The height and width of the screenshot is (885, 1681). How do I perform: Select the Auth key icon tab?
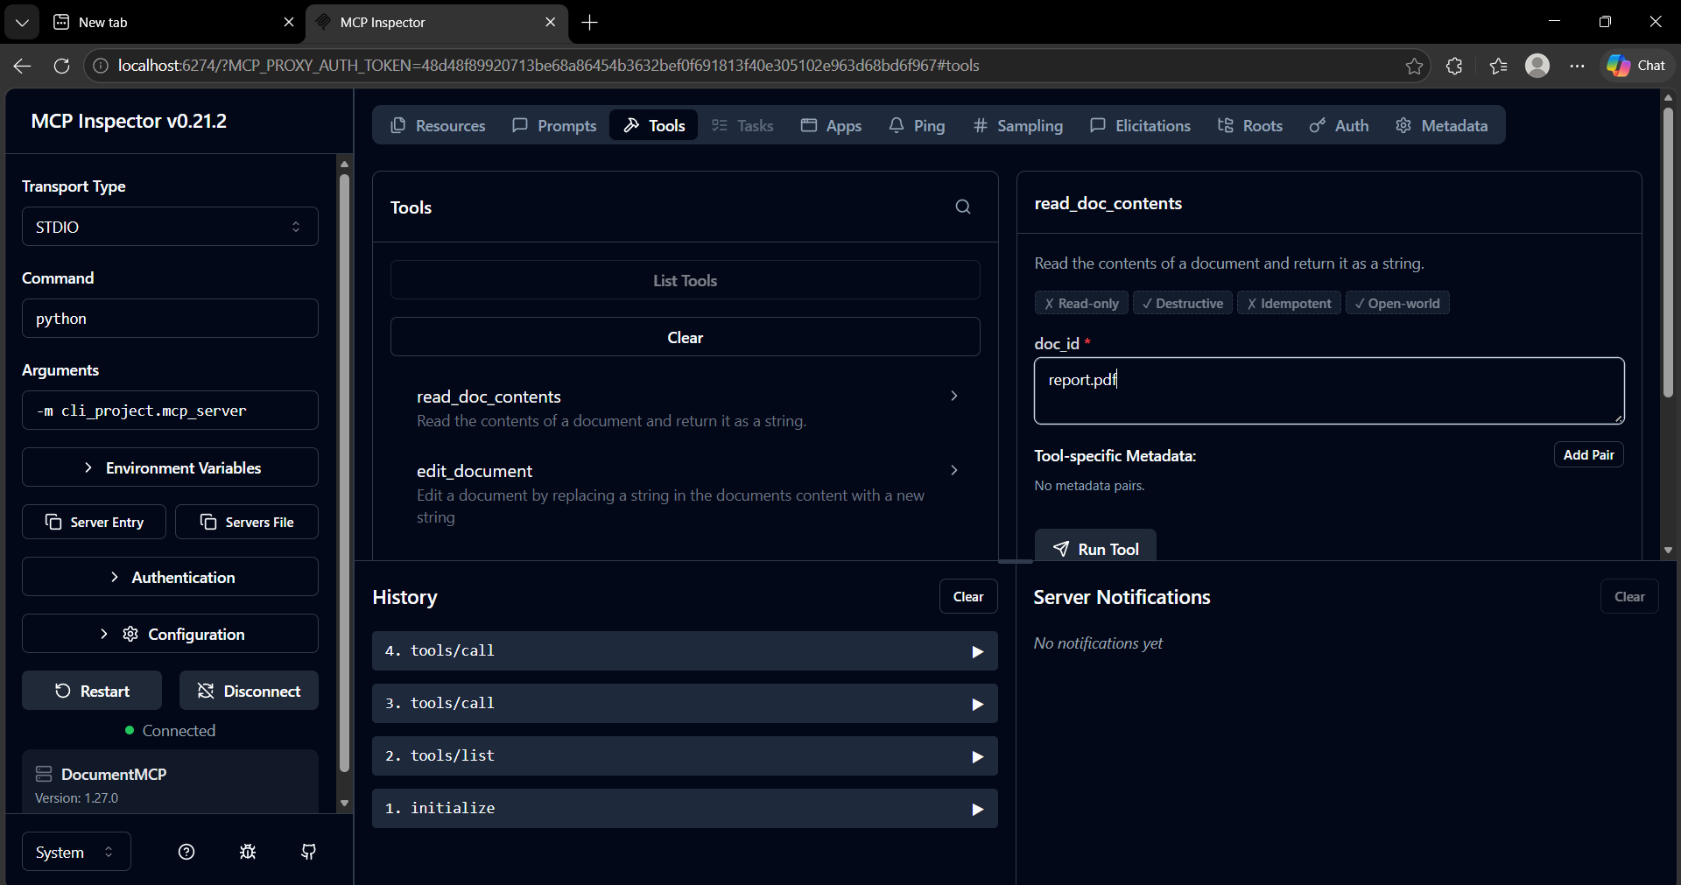click(1319, 125)
